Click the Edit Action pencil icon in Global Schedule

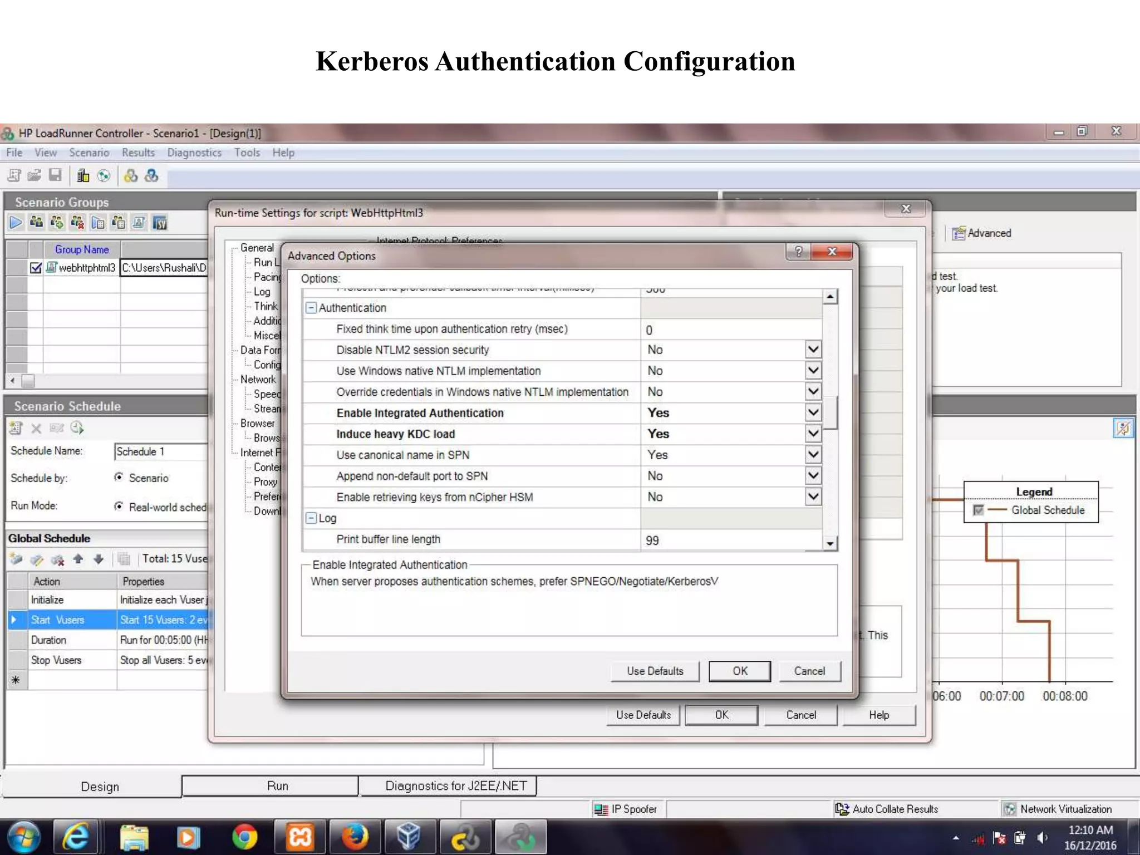tap(37, 559)
